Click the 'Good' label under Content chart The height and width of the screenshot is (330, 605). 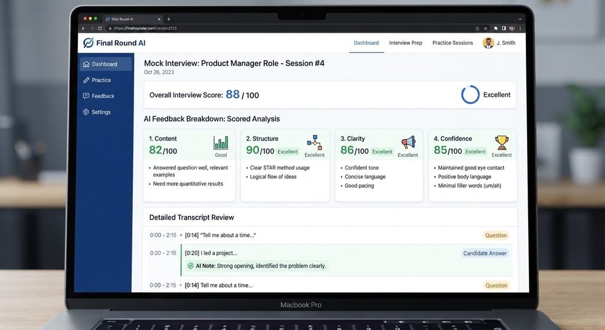(x=221, y=155)
